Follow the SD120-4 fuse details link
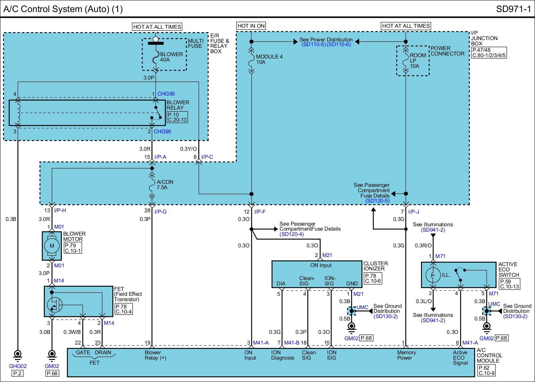This screenshot has height=382, width=535. click(292, 234)
